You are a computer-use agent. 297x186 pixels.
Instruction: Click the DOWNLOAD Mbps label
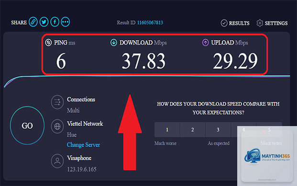click(x=143, y=43)
